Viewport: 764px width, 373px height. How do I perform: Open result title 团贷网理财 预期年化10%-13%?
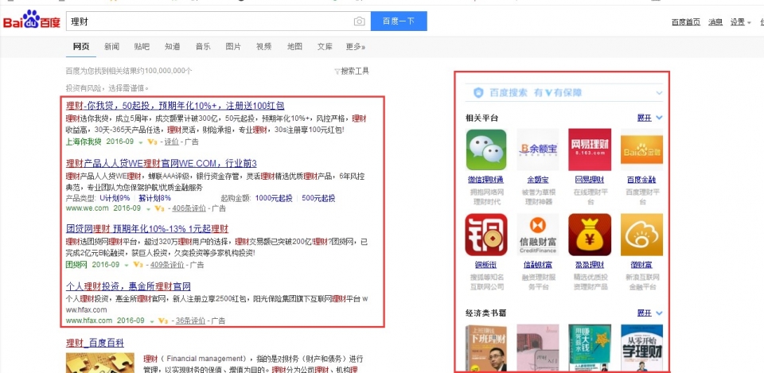click(147, 229)
